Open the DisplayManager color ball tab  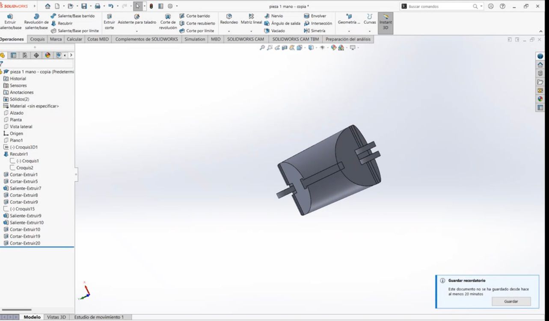[47, 55]
